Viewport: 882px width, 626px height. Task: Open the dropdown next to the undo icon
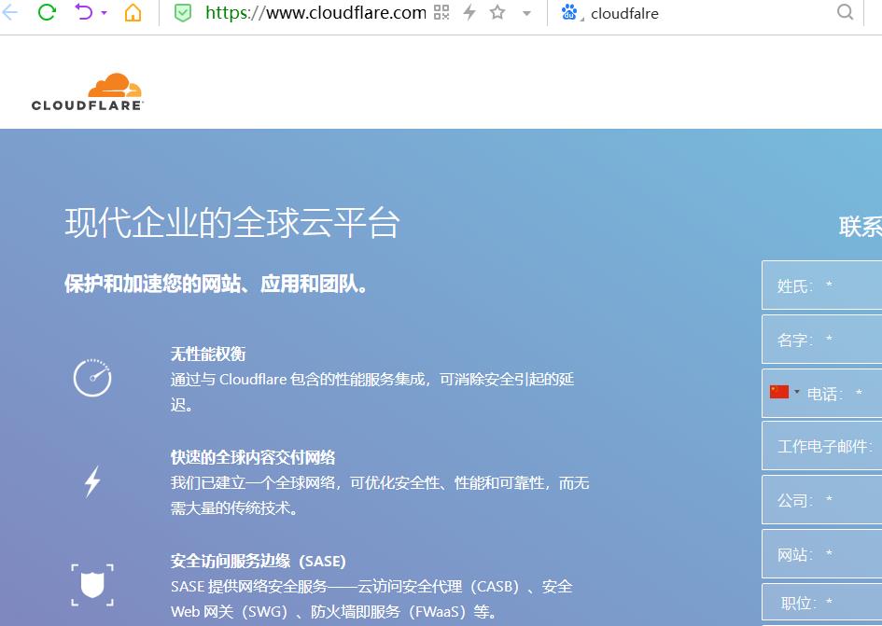[x=104, y=12]
